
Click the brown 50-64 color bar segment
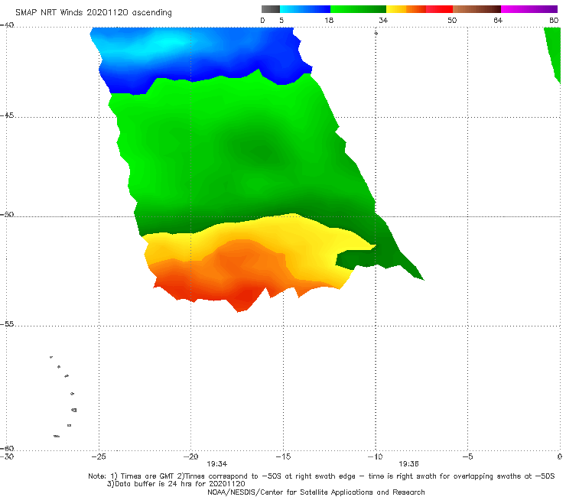(x=477, y=9)
